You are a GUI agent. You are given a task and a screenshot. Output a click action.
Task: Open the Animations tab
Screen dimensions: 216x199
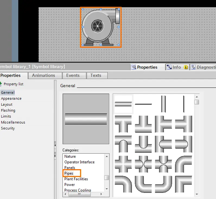pos(43,75)
